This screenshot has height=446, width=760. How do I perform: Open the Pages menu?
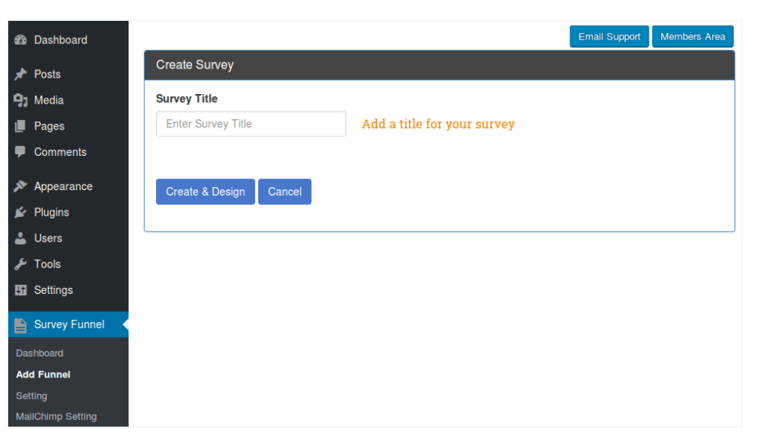[x=69, y=126]
